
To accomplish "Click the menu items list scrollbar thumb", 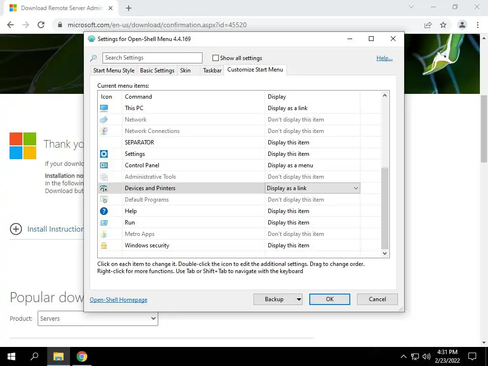I will click(x=385, y=208).
